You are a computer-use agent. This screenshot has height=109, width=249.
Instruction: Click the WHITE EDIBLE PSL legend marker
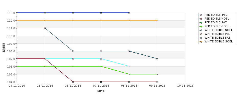click(201, 34)
